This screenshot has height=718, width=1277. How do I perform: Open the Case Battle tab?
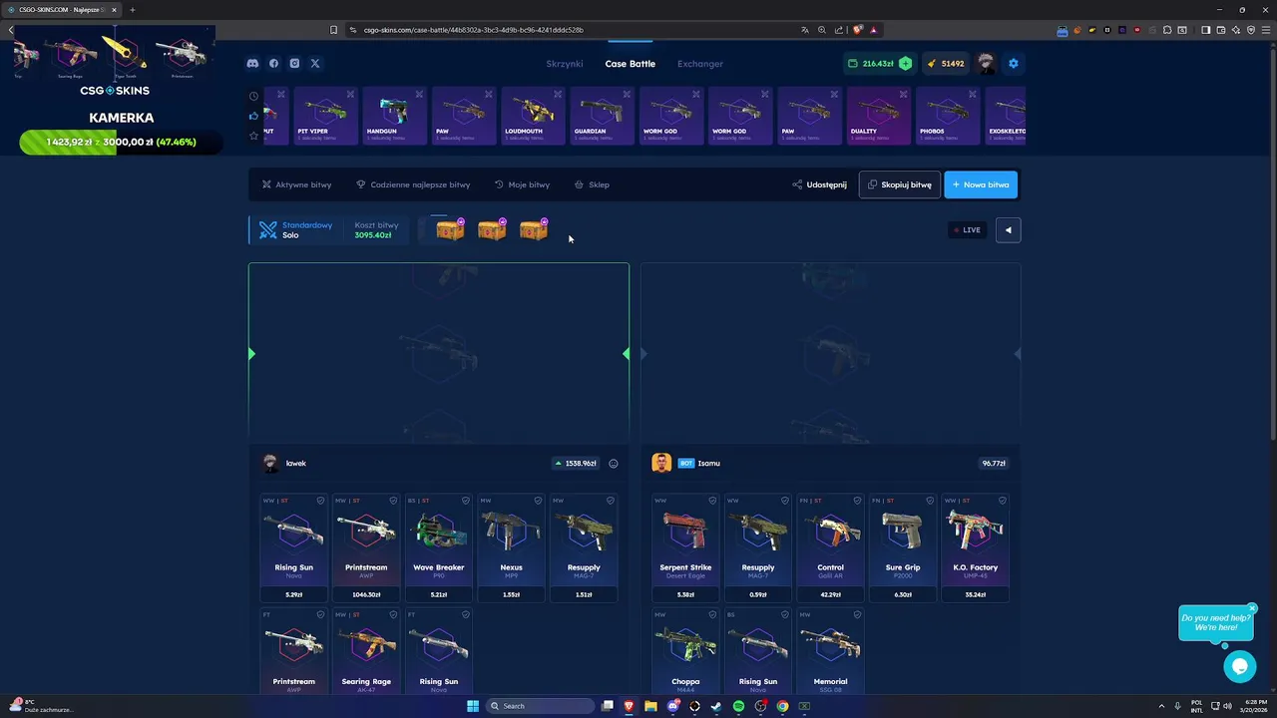tap(631, 64)
